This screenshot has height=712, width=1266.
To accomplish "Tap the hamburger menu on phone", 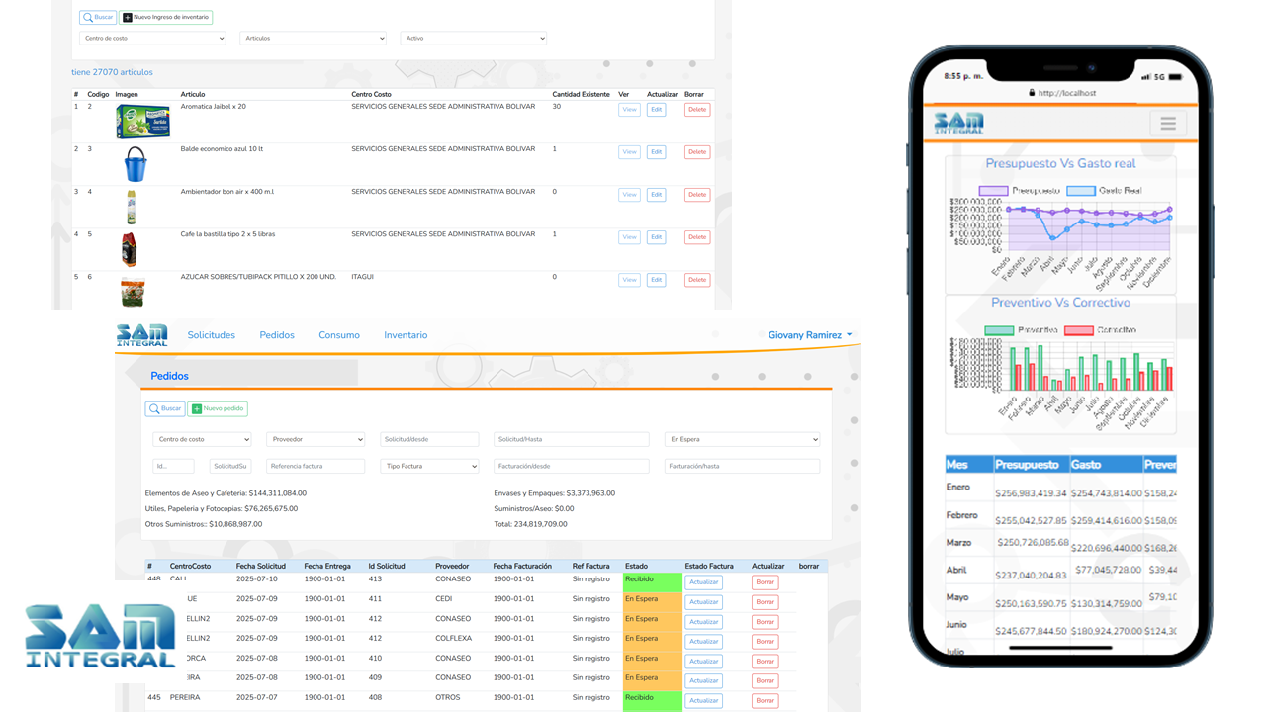I will pyautogui.click(x=1168, y=124).
